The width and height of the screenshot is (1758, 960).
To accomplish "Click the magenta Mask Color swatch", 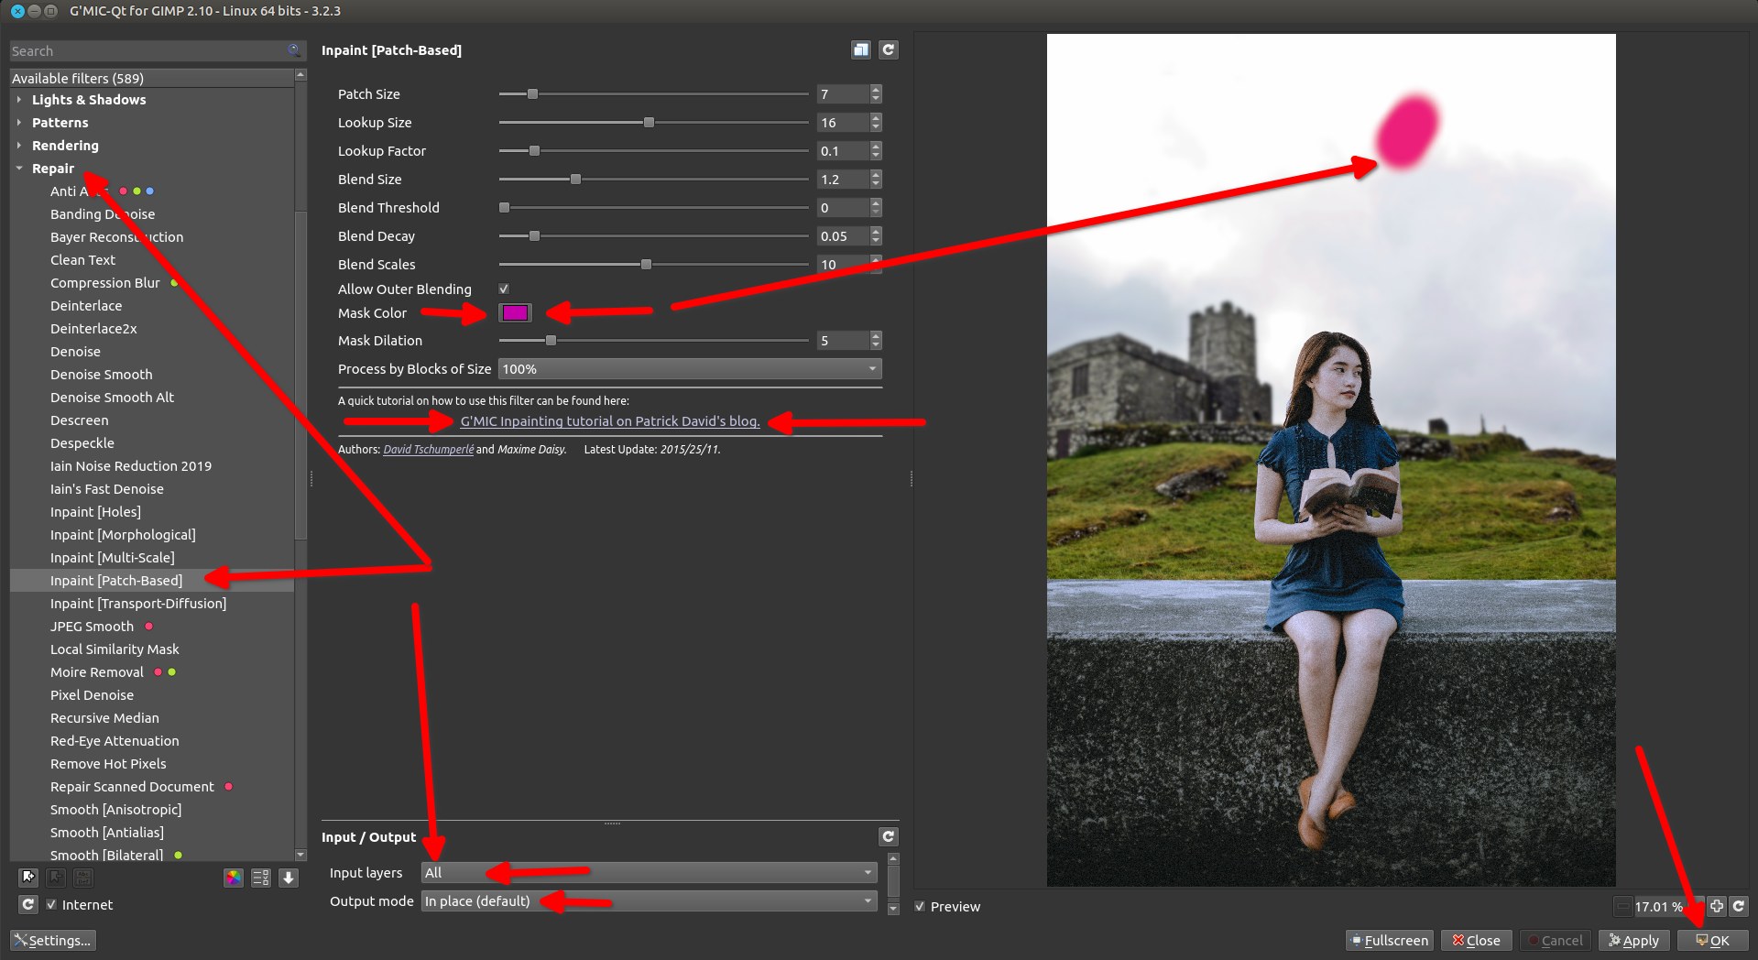I will [x=515, y=313].
